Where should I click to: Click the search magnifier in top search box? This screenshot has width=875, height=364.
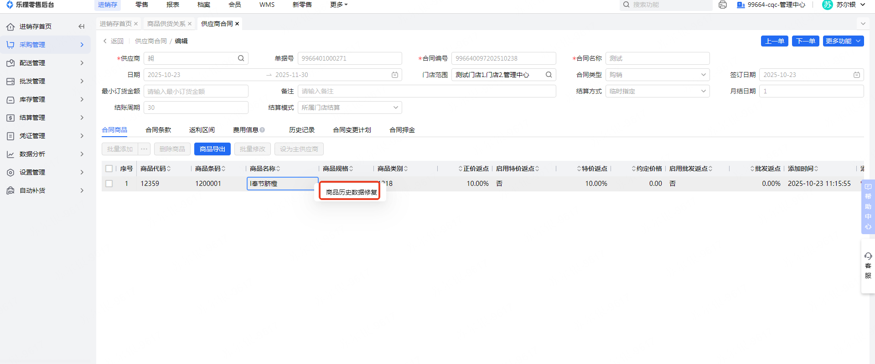pyautogui.click(x=626, y=5)
